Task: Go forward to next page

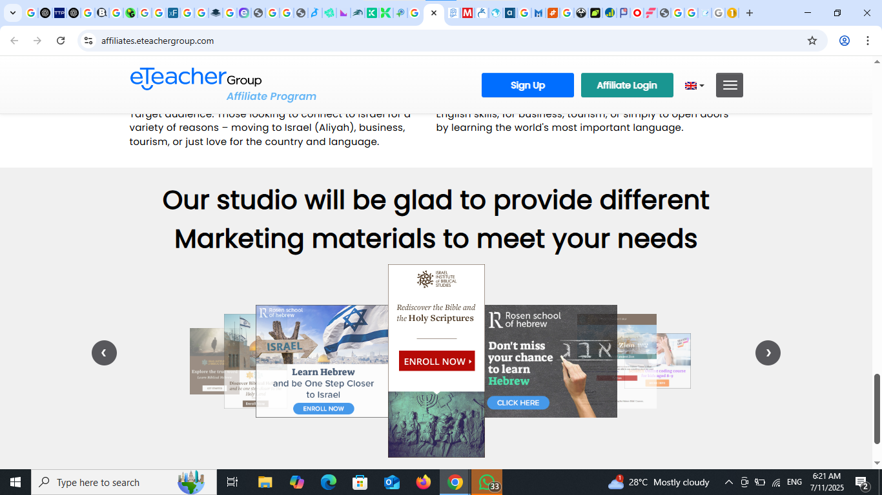Action: pyautogui.click(x=37, y=41)
